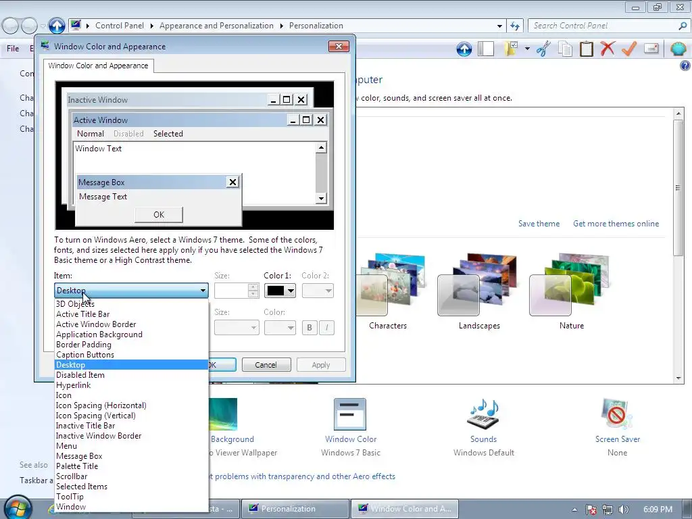692x519 pixels.
Task: Select Selected Items in the list
Action: (131, 487)
